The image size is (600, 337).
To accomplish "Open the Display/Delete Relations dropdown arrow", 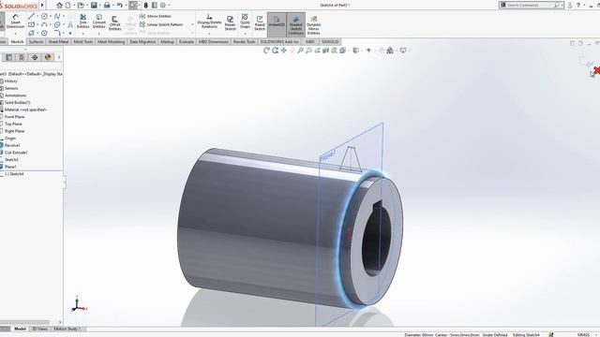I will (x=209, y=34).
